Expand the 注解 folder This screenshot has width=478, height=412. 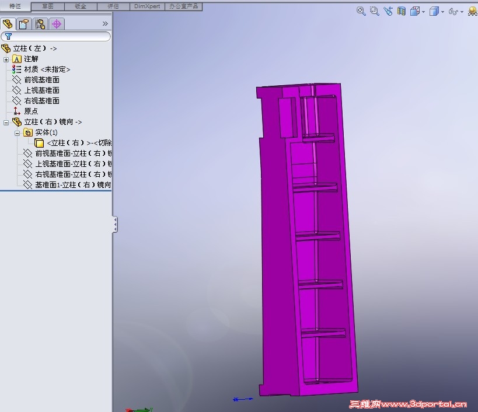click(6, 60)
